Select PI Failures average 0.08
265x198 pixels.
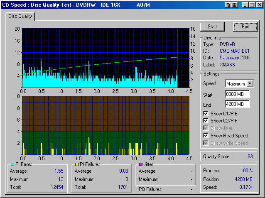(124, 171)
